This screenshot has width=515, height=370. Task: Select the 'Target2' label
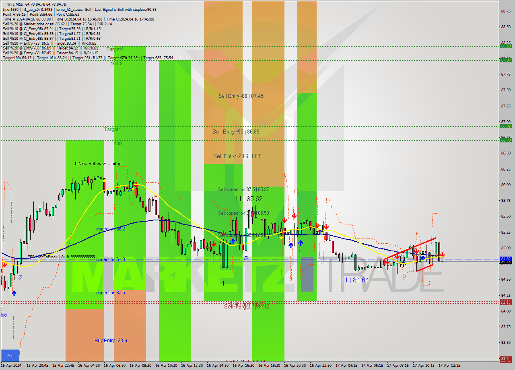[x=115, y=49]
